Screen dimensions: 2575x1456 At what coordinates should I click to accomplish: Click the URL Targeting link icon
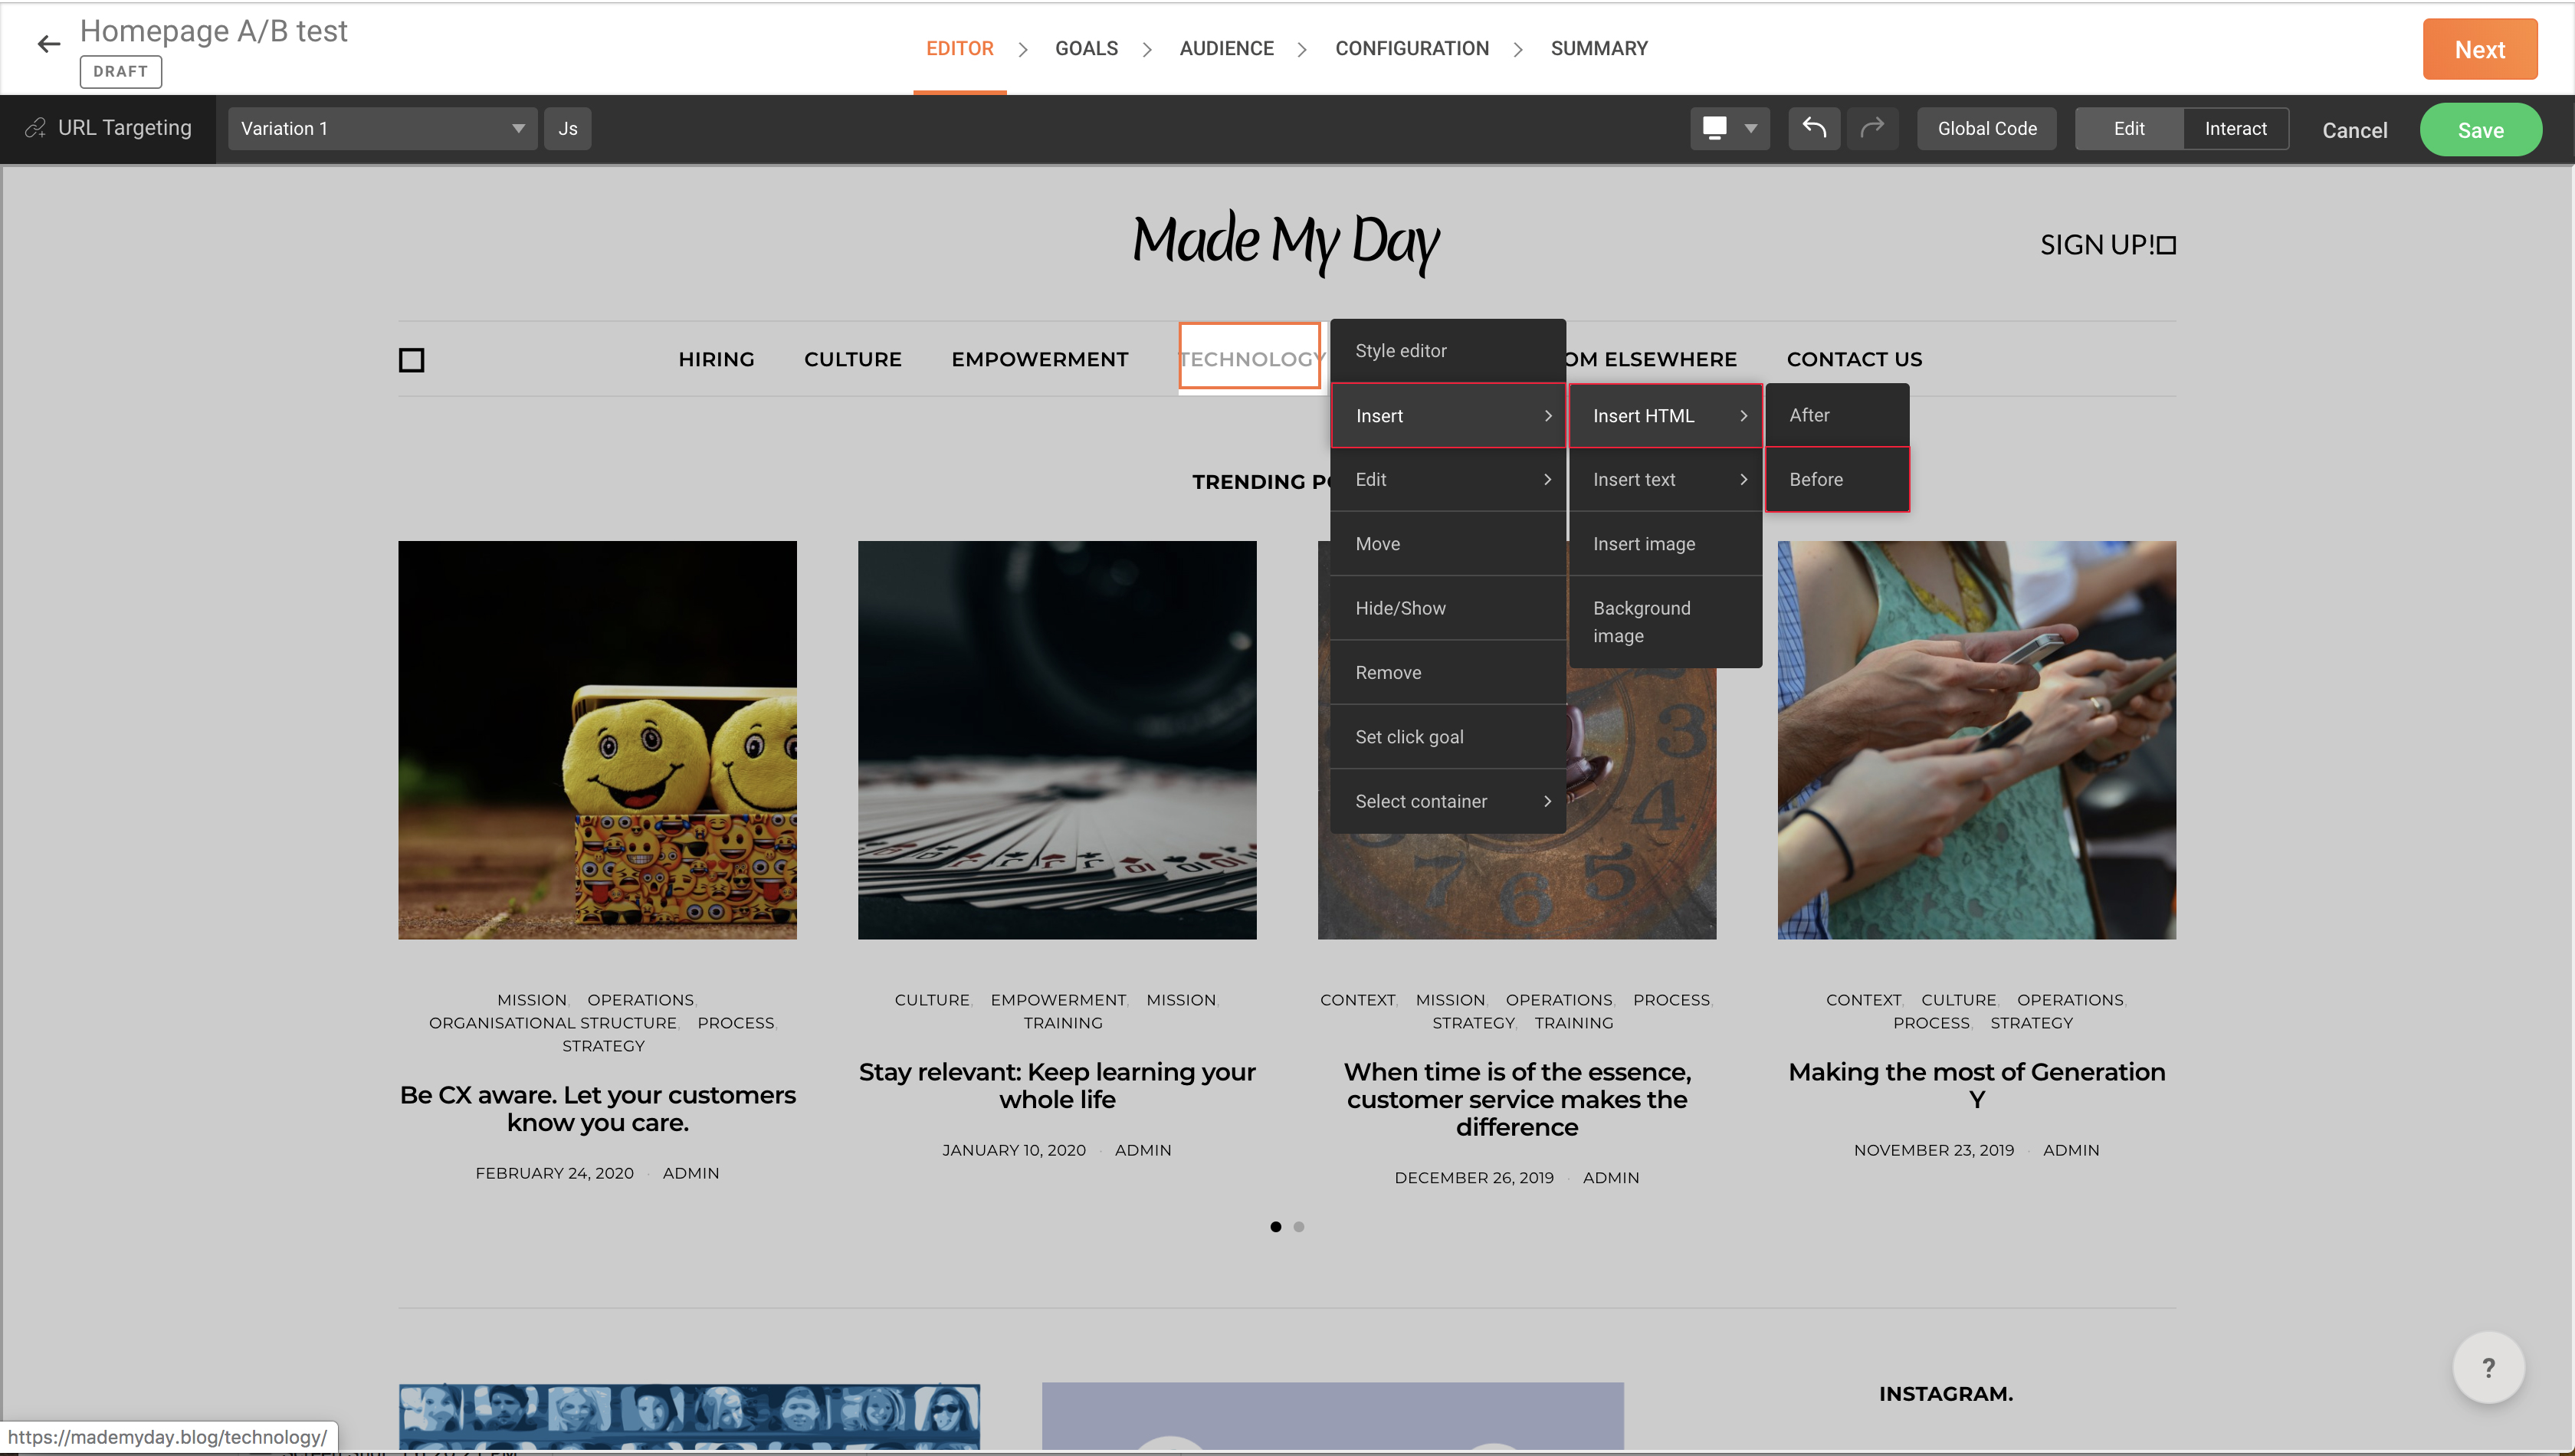point(36,128)
